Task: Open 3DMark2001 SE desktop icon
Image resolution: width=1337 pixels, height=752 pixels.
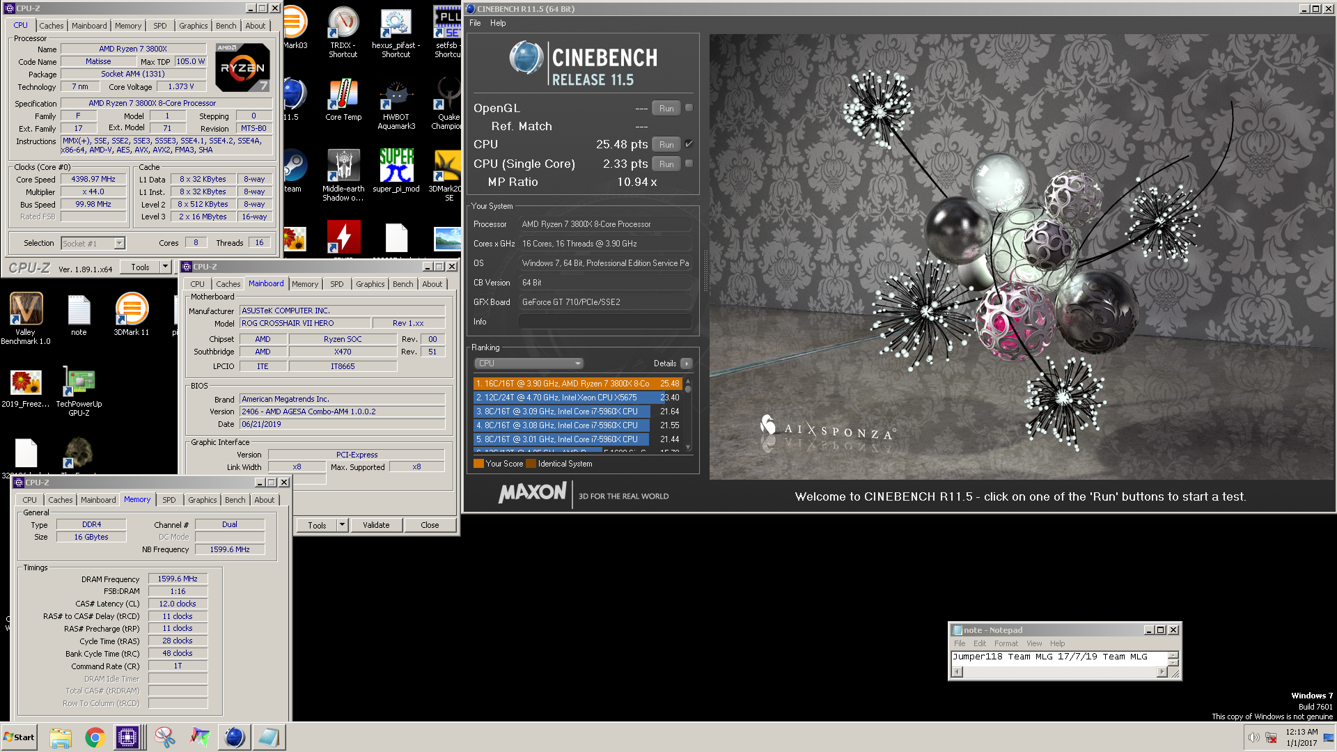Action: [446, 175]
